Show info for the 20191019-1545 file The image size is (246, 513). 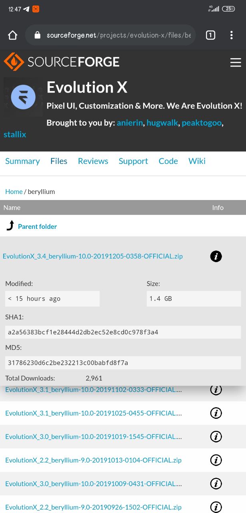pos(216,436)
